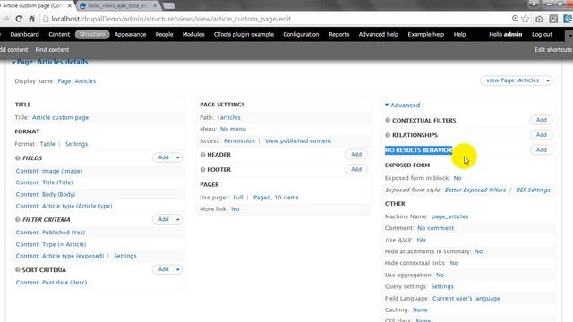The width and height of the screenshot is (573, 322).
Task: Add a Relationship
Action: pyautogui.click(x=541, y=135)
